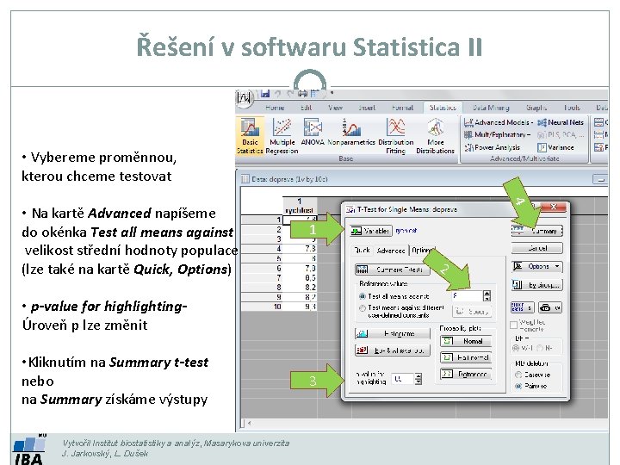Switch to Home ribbon tab
The image size is (620, 465).
pyautogui.click(x=275, y=108)
